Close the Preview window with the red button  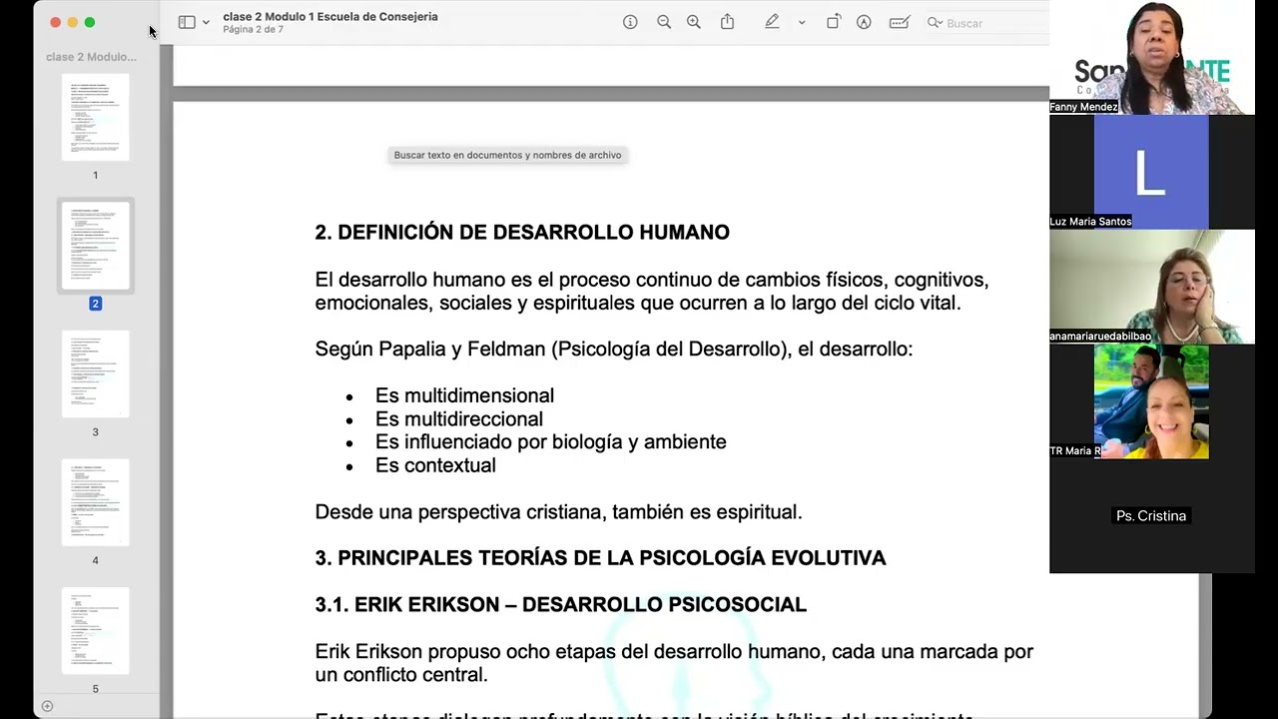55,22
